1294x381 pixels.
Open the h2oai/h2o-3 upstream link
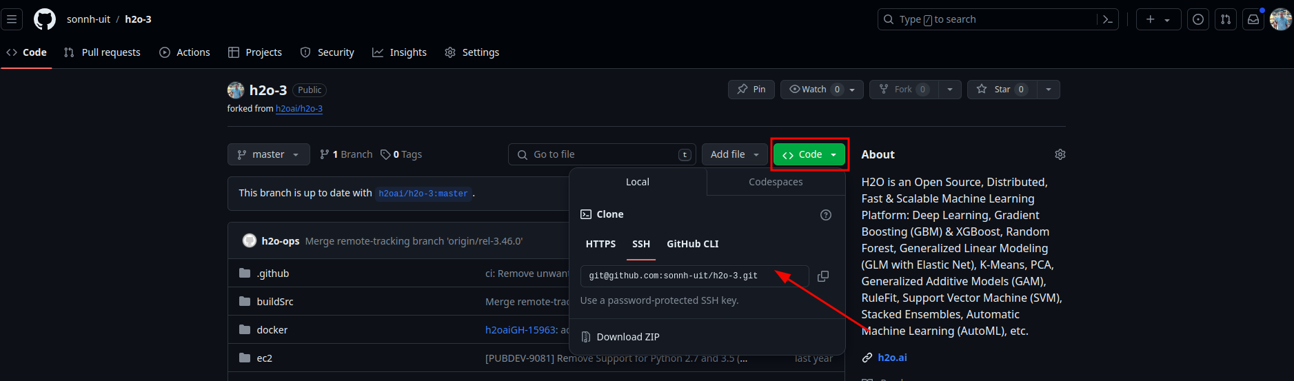tap(299, 109)
